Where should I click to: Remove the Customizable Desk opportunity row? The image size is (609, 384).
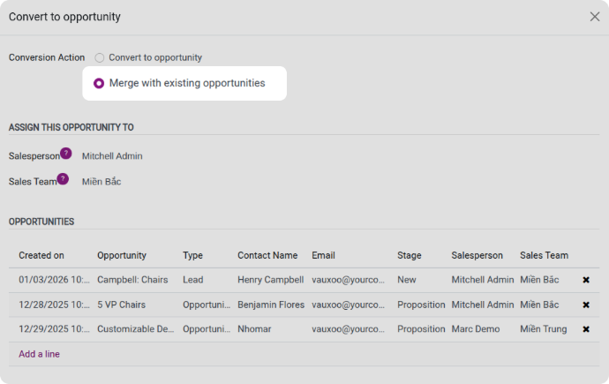[x=586, y=329]
